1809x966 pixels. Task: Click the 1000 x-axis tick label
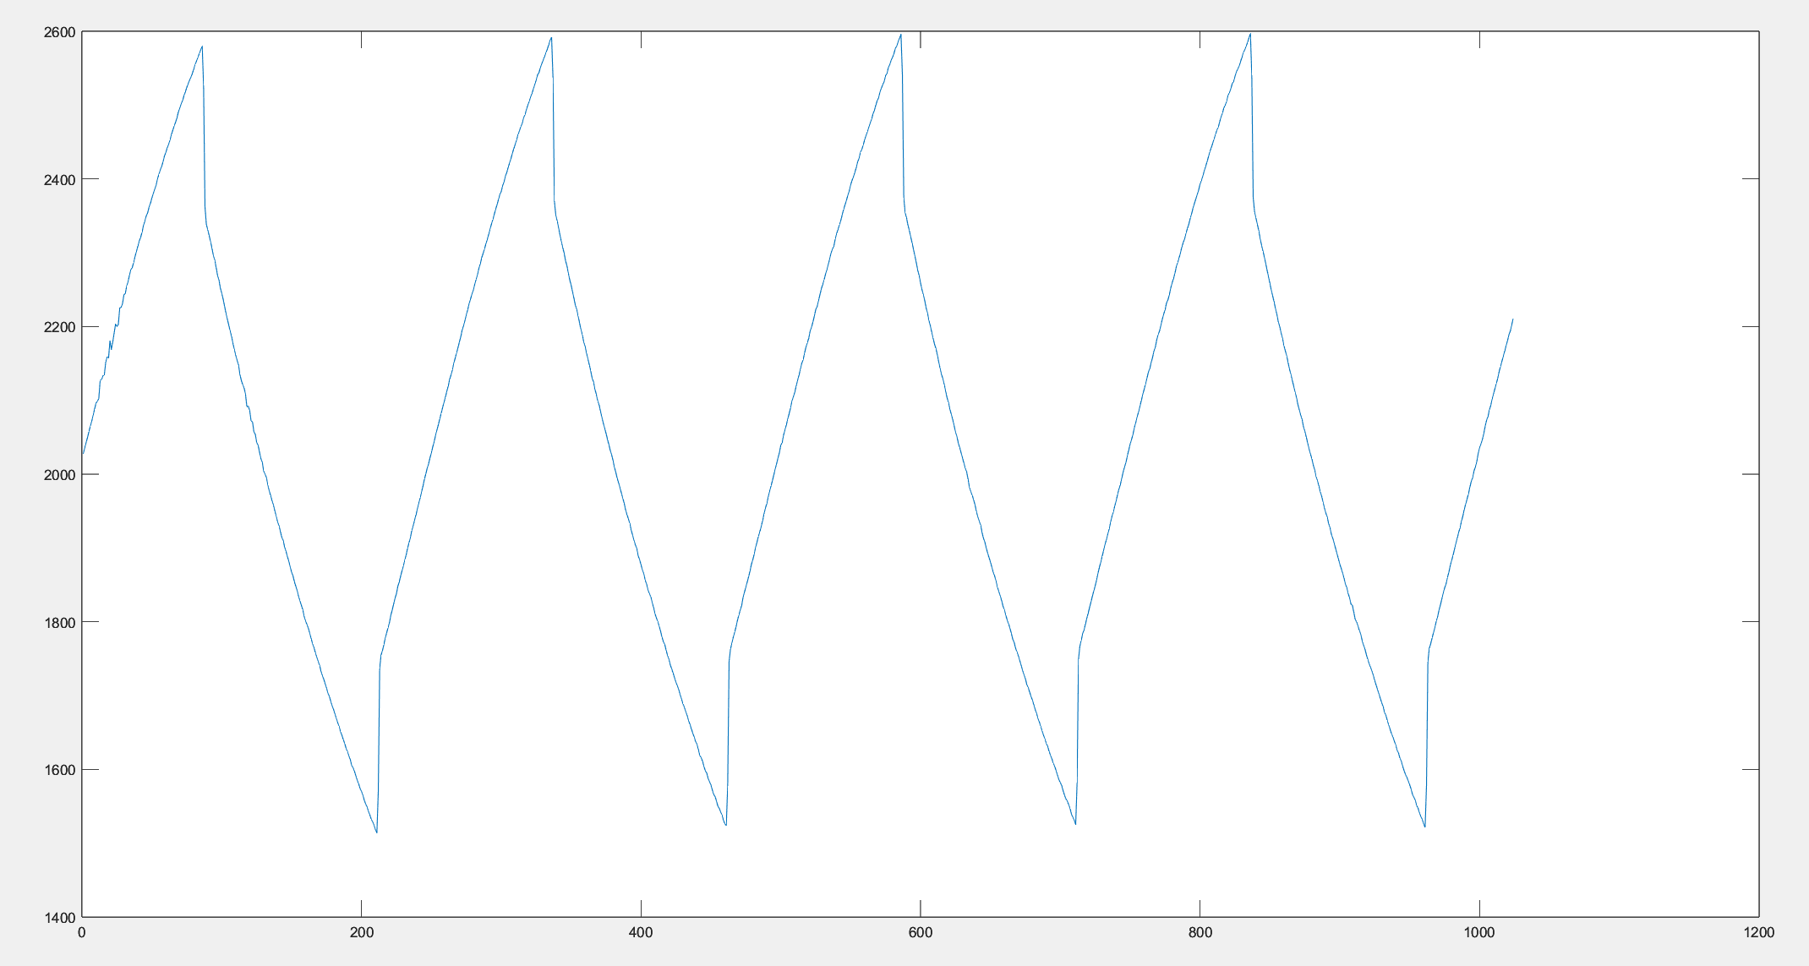(x=1478, y=932)
